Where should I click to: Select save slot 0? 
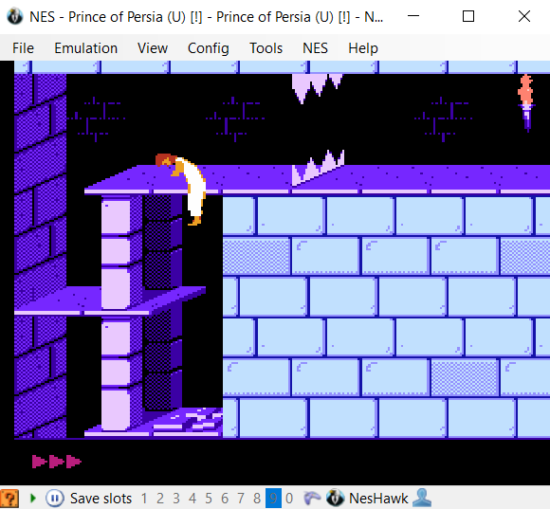coord(289,499)
